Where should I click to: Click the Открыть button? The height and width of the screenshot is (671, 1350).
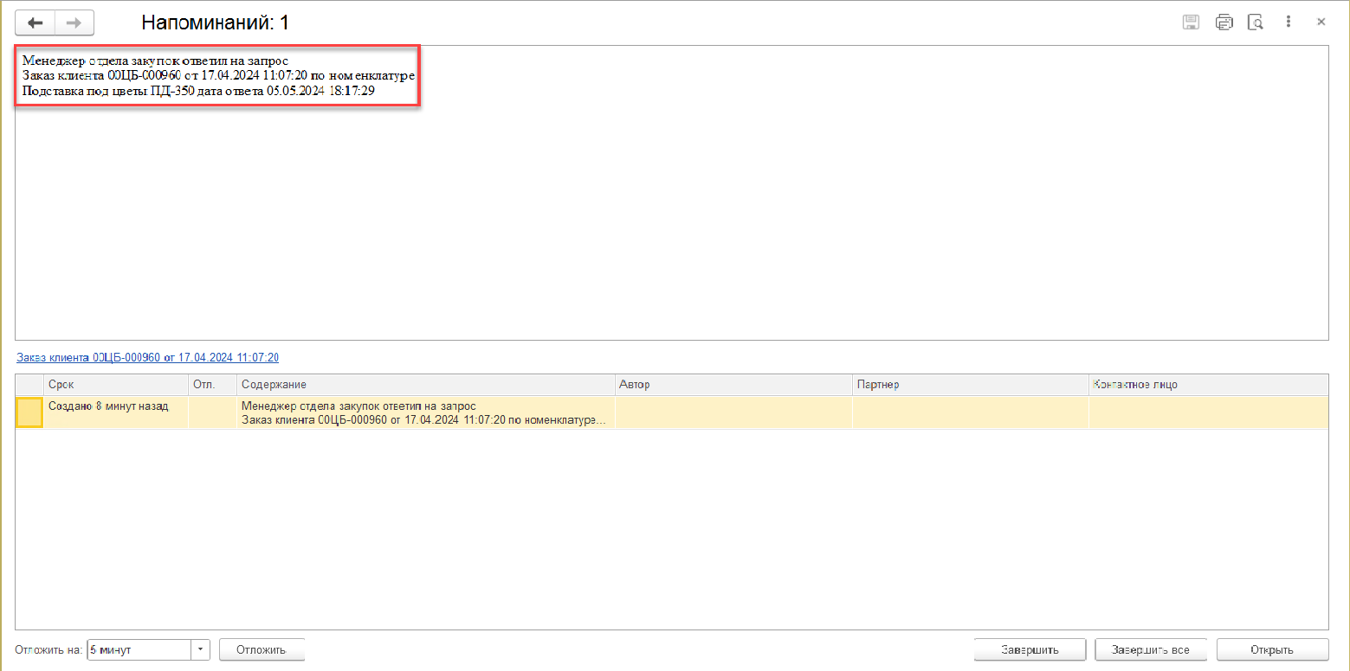click(1272, 650)
